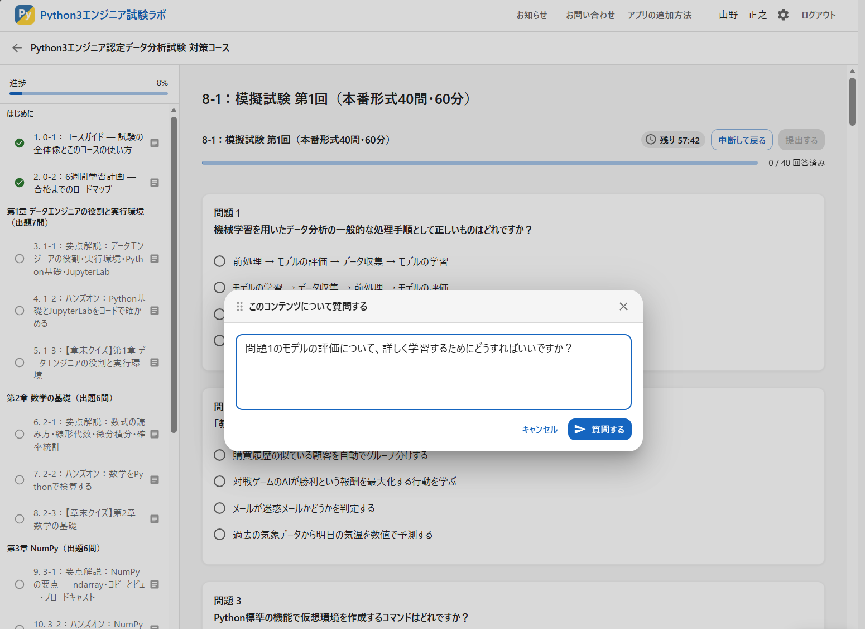Open lesson 2-2 ハンズオン 数学をPythonで検算する

pyautogui.click(x=88, y=480)
